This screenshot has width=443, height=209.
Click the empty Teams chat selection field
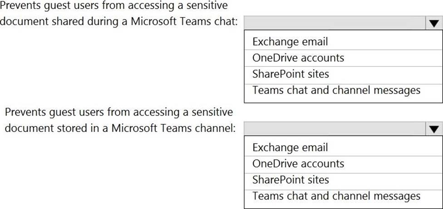pyautogui.click(x=335, y=23)
